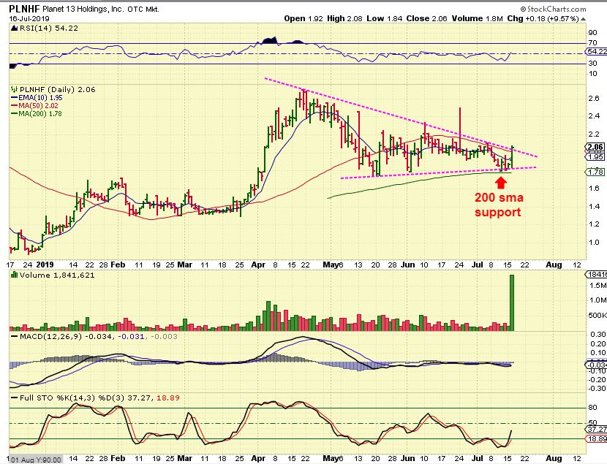Click the candlestick icon beside PLNHF (Daily)
607x464 pixels.
click(15, 89)
